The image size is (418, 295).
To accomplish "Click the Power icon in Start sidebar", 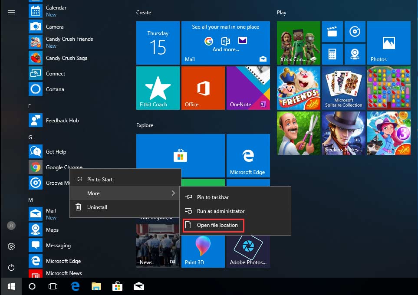I will [11, 267].
